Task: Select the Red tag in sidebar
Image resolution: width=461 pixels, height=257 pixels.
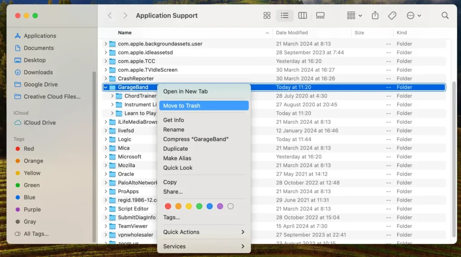Action: (24, 149)
